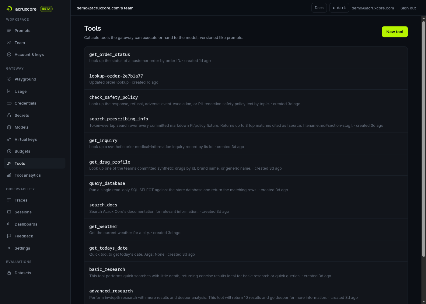The height and width of the screenshot is (304, 426).
Task: Click the BETA badge
Action: [46, 9]
